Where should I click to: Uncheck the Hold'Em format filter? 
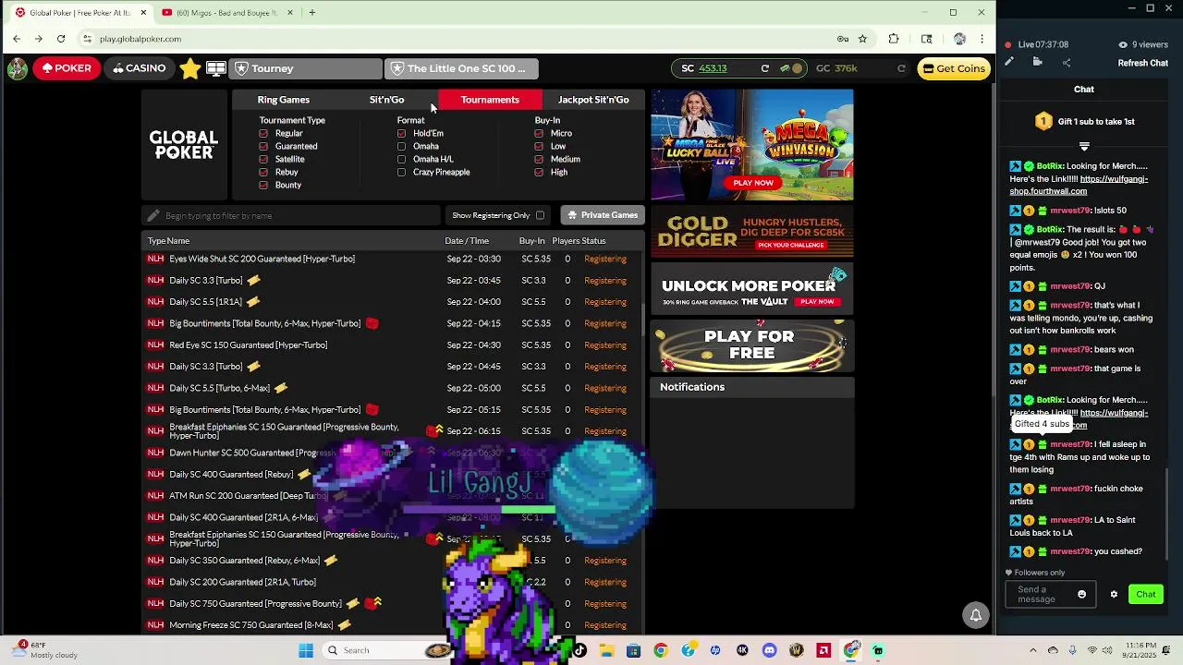[401, 133]
